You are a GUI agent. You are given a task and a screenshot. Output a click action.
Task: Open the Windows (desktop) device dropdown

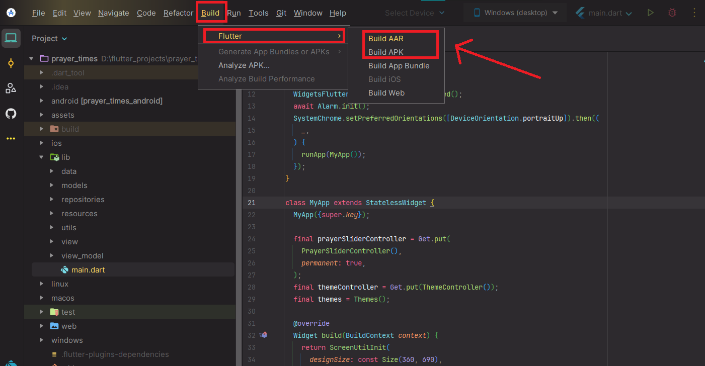pyautogui.click(x=515, y=13)
